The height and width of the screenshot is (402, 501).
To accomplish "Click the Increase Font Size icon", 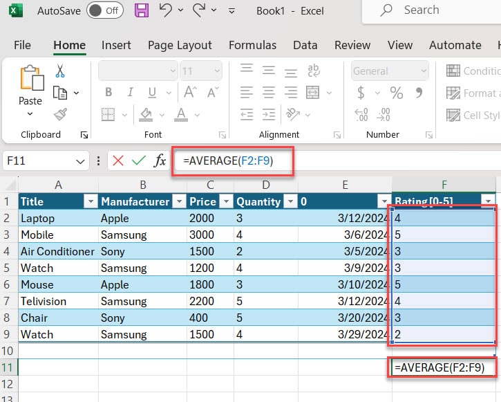I will 191,92.
